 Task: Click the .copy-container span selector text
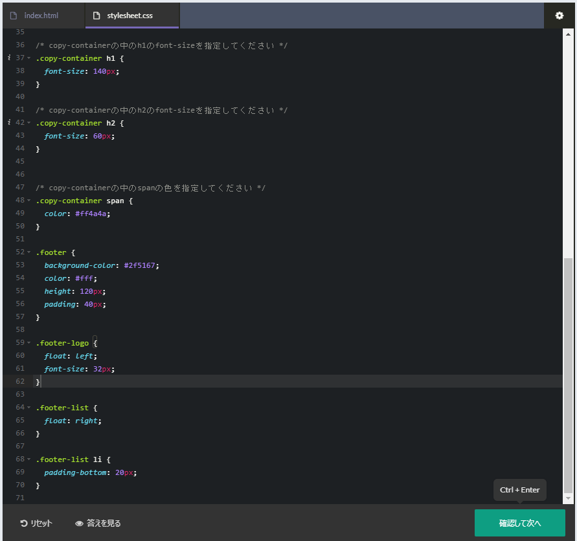[x=80, y=201]
